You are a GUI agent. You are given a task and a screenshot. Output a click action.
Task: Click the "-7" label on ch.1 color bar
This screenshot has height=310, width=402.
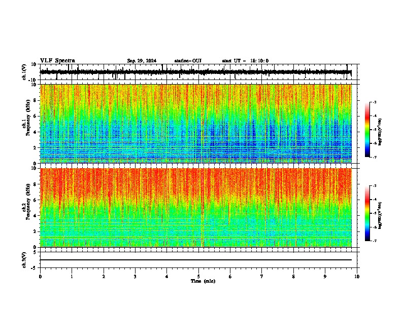click(374, 157)
